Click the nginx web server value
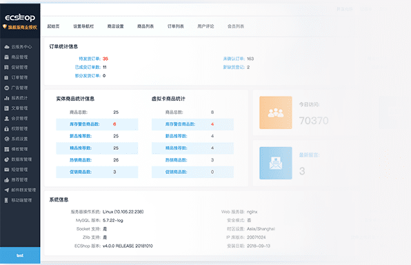Screen dimensions: 411x265 252,212
